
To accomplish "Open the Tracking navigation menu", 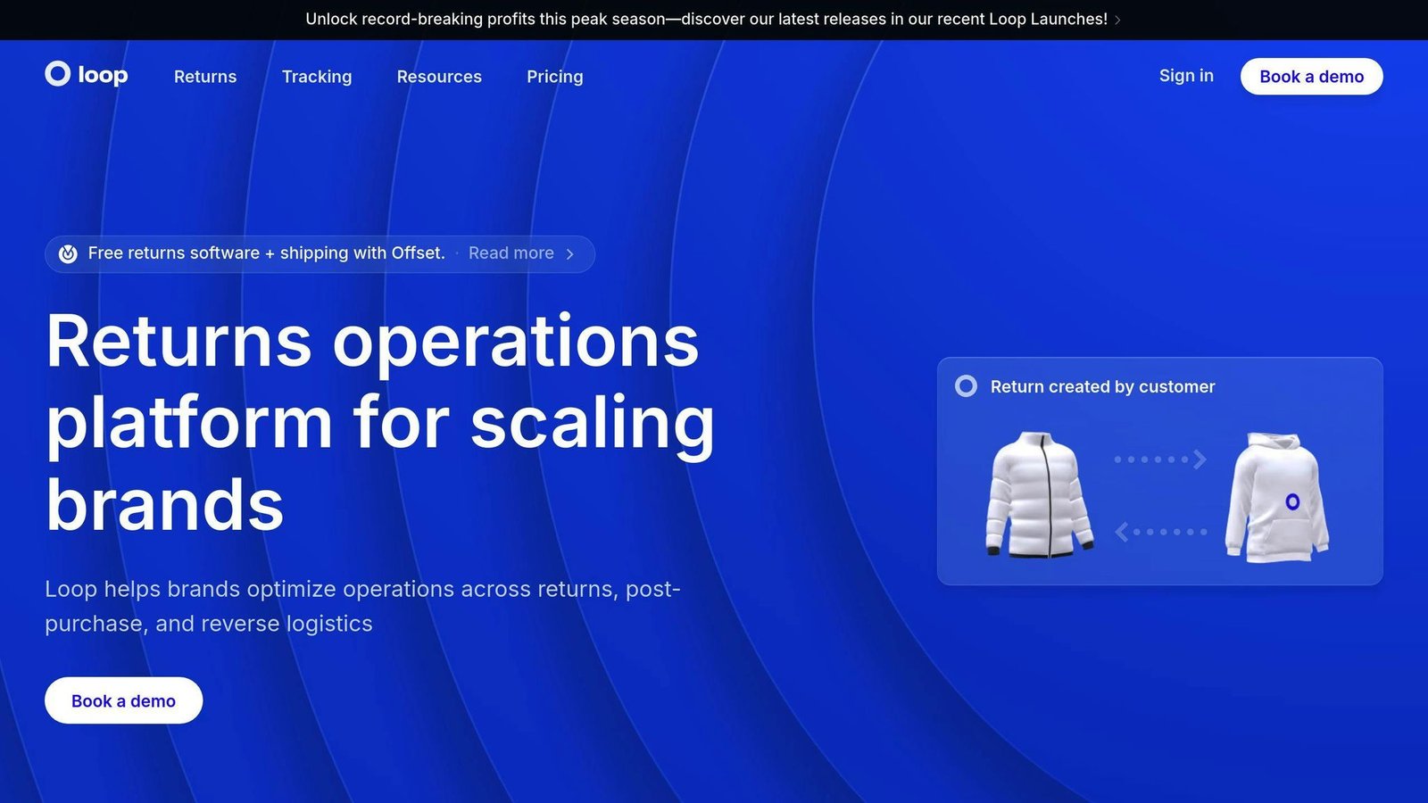I will tap(317, 77).
